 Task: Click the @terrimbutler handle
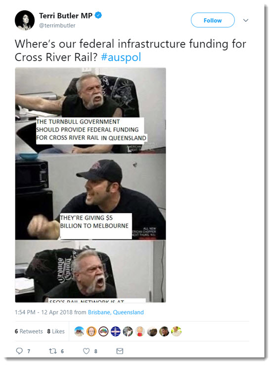tap(57, 25)
